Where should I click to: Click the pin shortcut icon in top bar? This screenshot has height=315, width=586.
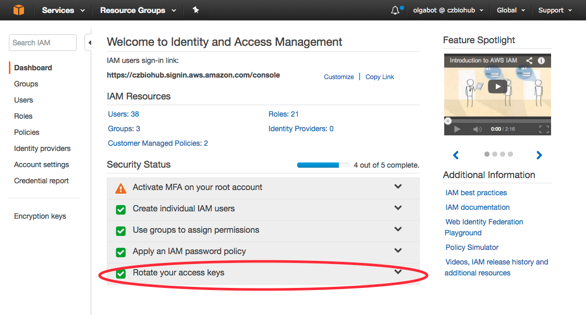coord(196,10)
